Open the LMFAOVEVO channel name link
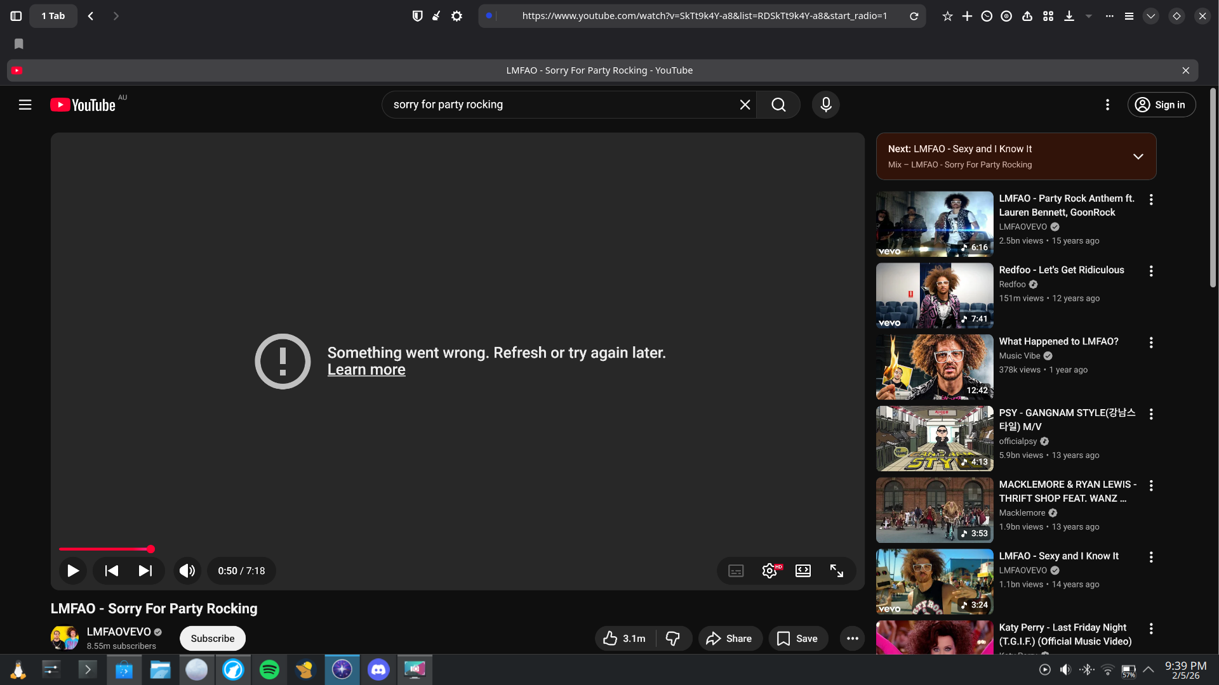Viewport: 1219px width, 685px height. pos(119,632)
